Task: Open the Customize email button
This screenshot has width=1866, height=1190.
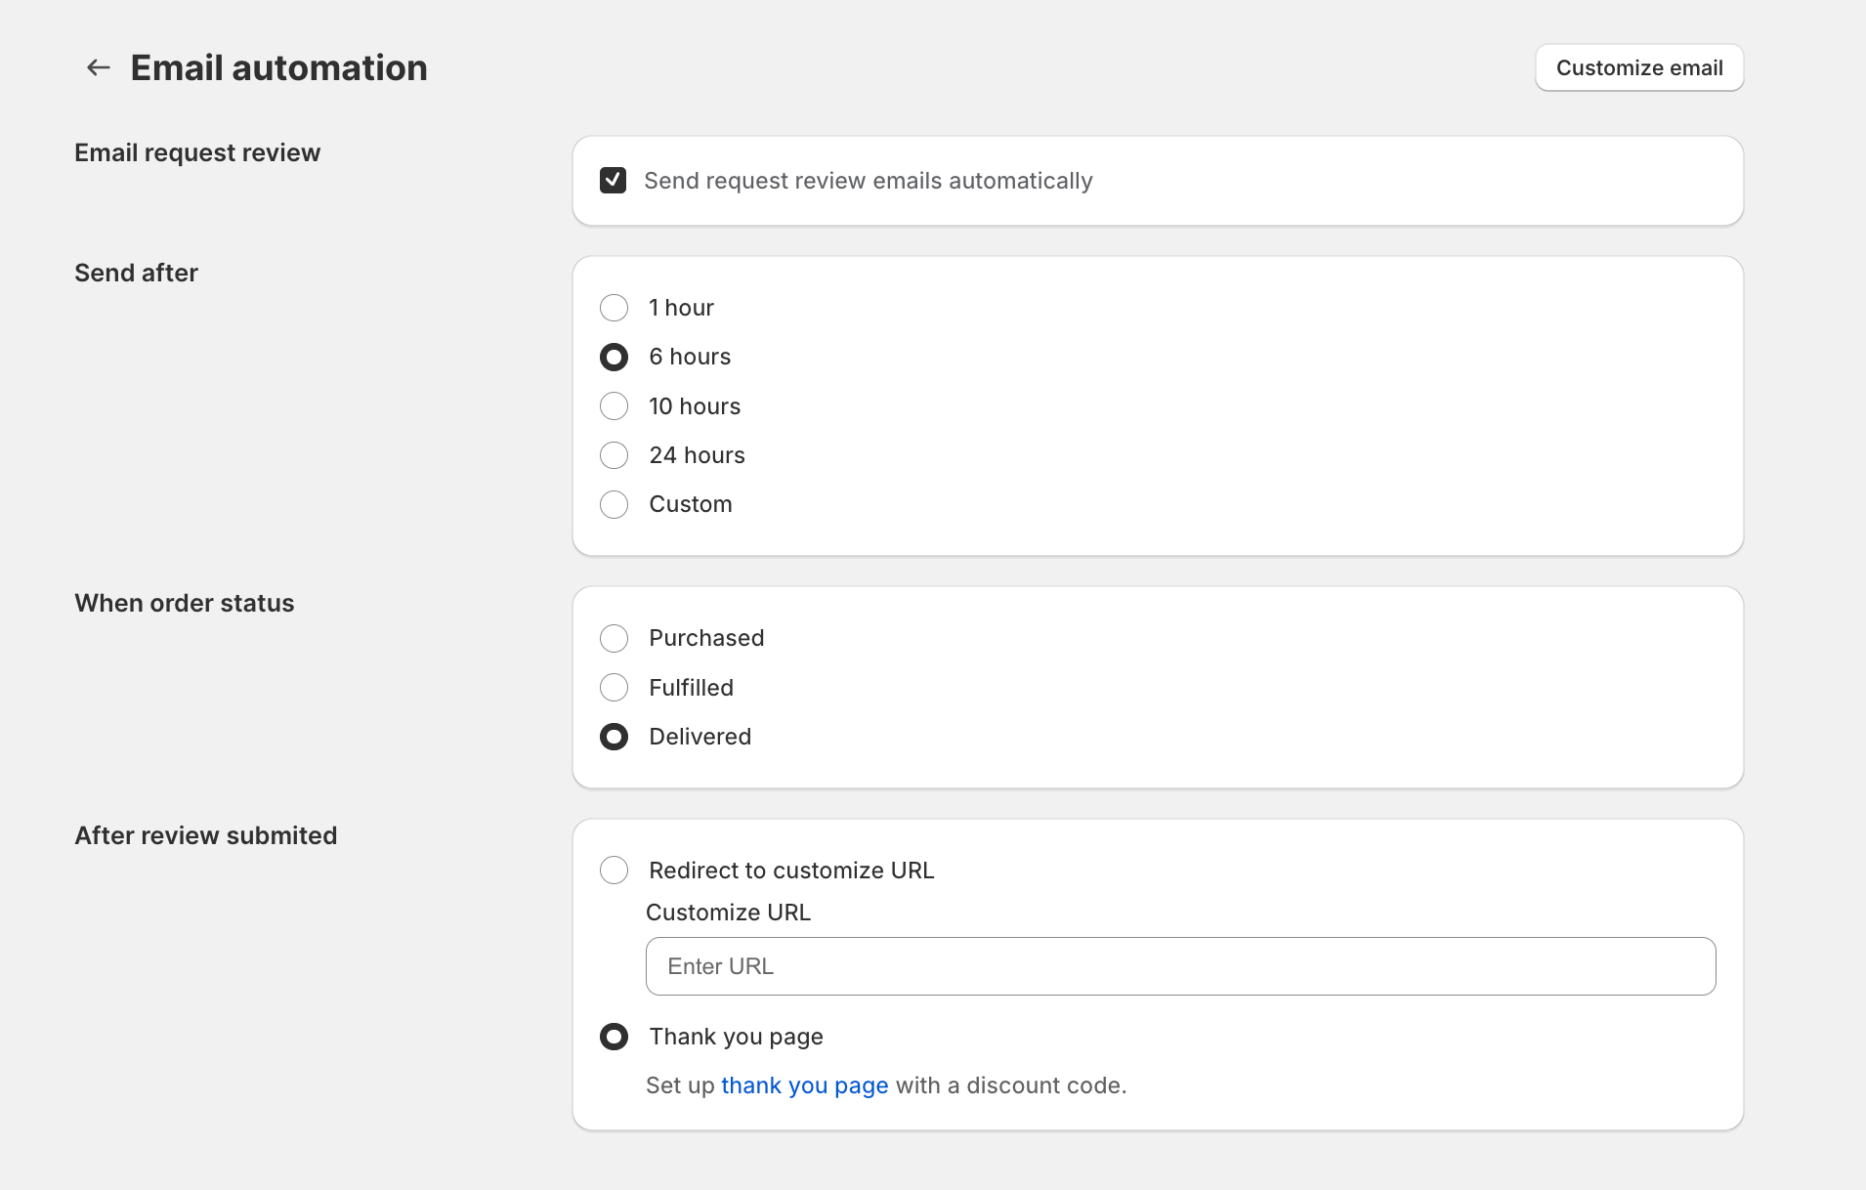Action: pyautogui.click(x=1638, y=67)
